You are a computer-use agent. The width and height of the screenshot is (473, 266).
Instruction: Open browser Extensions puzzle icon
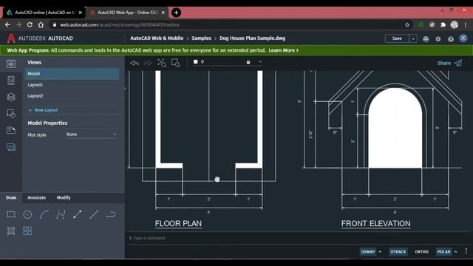(x=443, y=24)
